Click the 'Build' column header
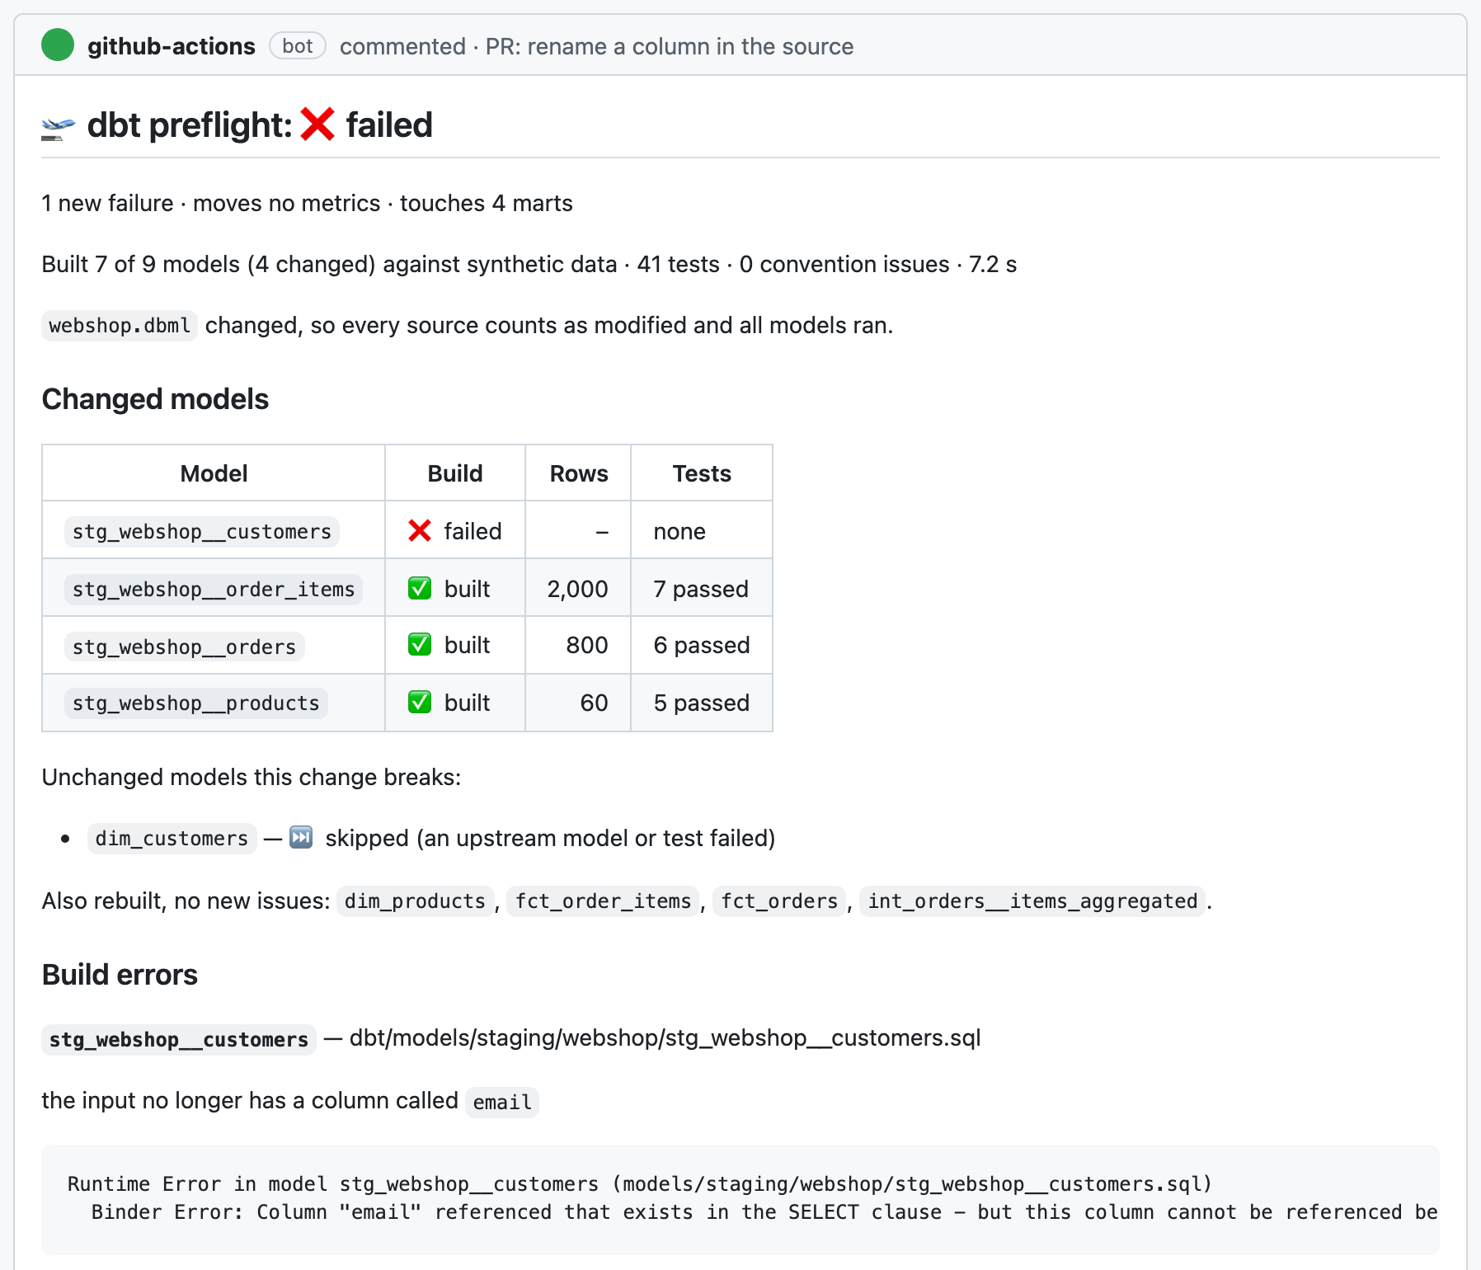The image size is (1481, 1270). click(455, 473)
